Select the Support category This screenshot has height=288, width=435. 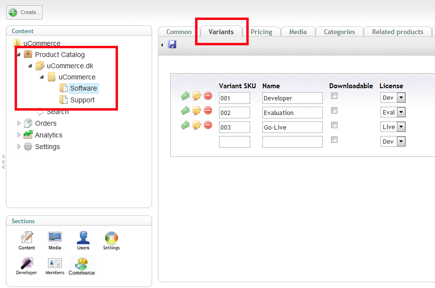[x=82, y=100]
